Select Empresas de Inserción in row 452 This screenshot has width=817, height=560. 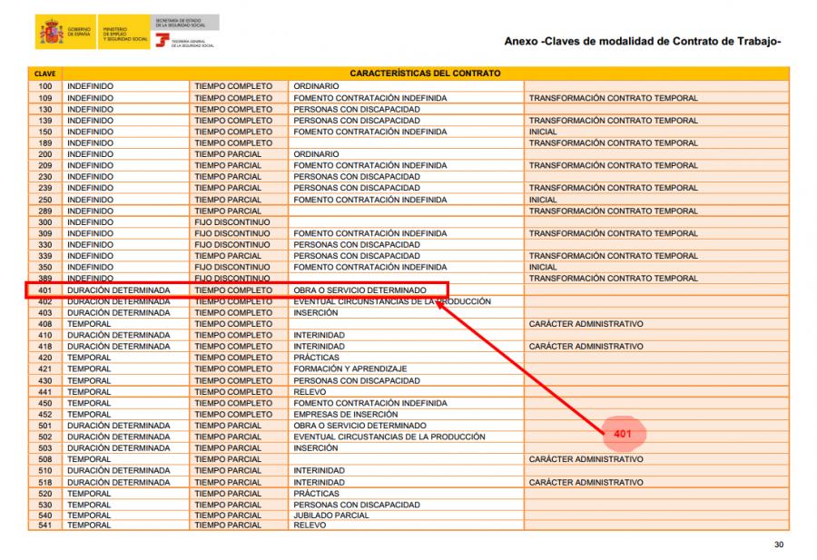(x=347, y=414)
